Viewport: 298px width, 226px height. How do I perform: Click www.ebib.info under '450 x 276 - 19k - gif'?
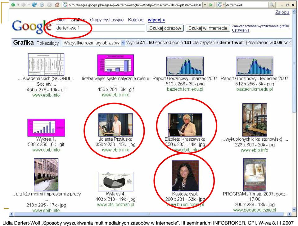(x=46, y=95)
